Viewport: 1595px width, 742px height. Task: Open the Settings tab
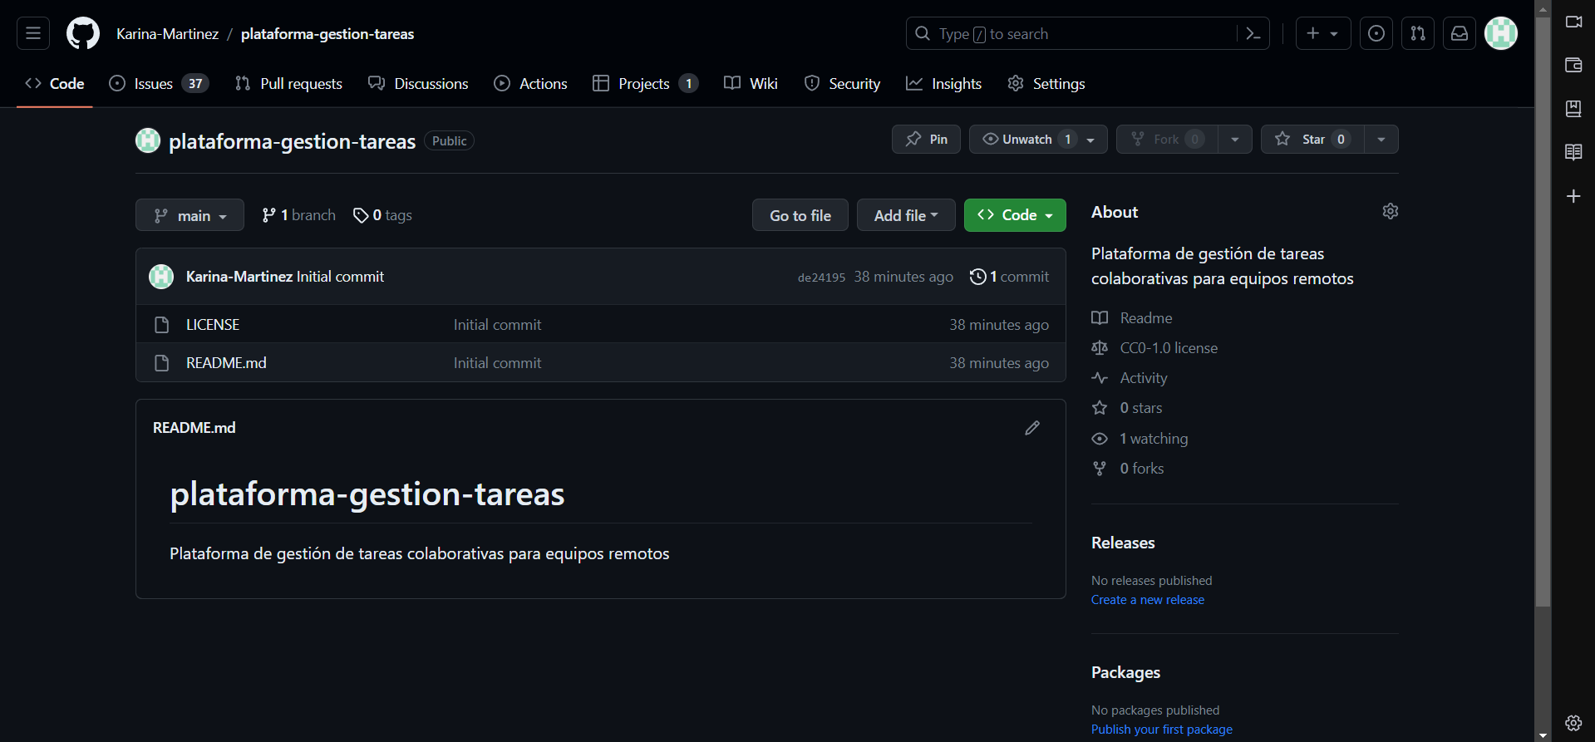pos(1046,83)
